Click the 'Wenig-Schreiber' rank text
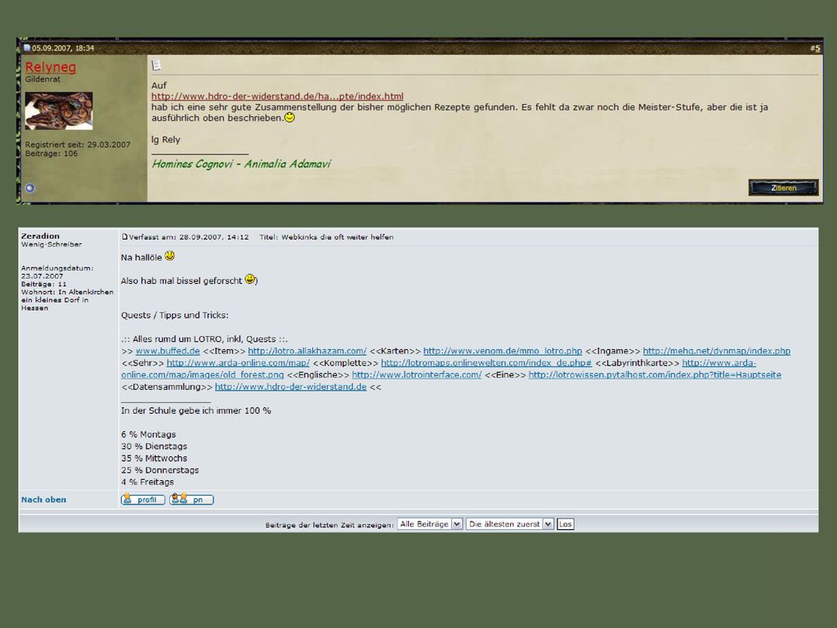Screen dimensions: 837x628 [51, 244]
